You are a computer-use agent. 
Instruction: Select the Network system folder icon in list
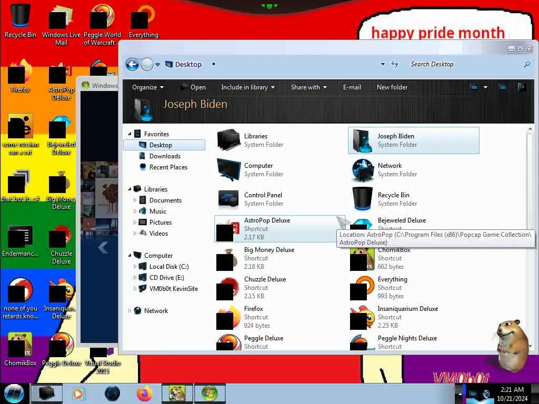(363, 170)
